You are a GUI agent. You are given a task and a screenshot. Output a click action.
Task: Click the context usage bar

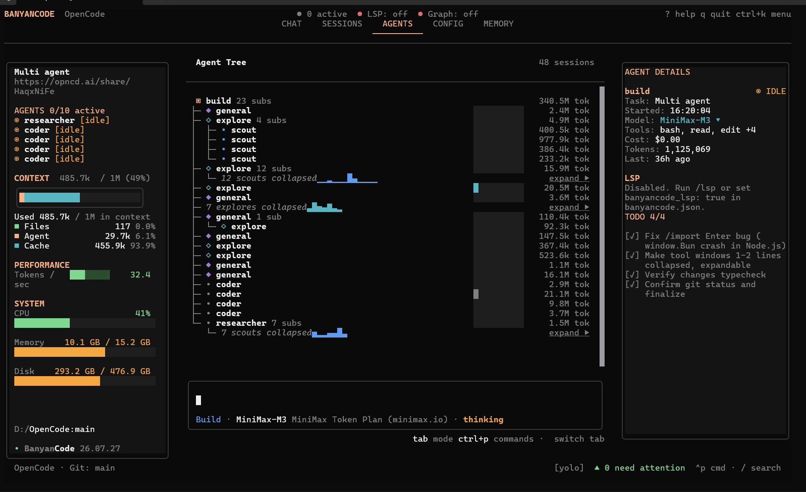80,197
